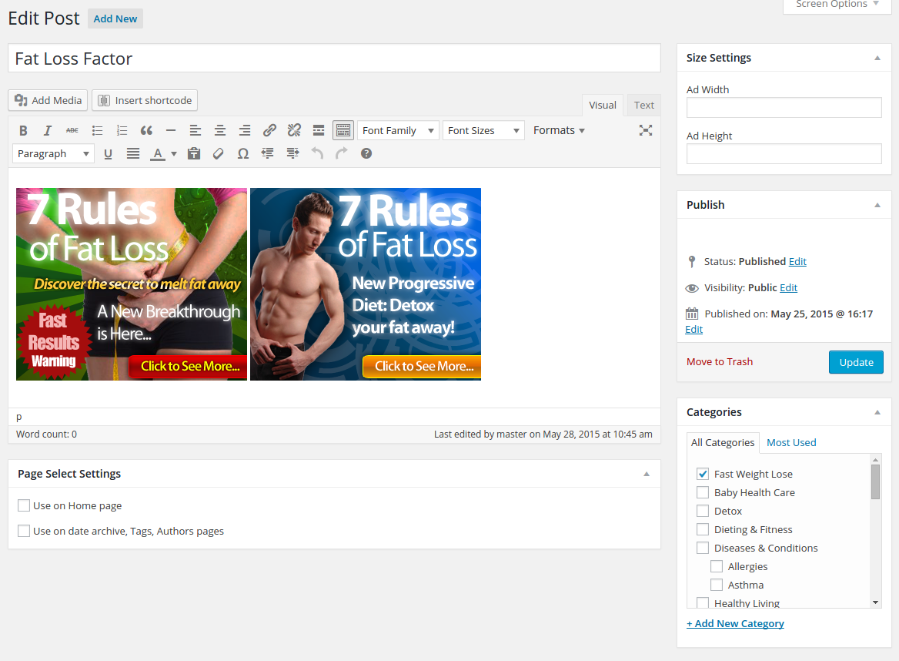Screen dimensions: 899x661
Task: Move the post to Trash
Action: [720, 361]
